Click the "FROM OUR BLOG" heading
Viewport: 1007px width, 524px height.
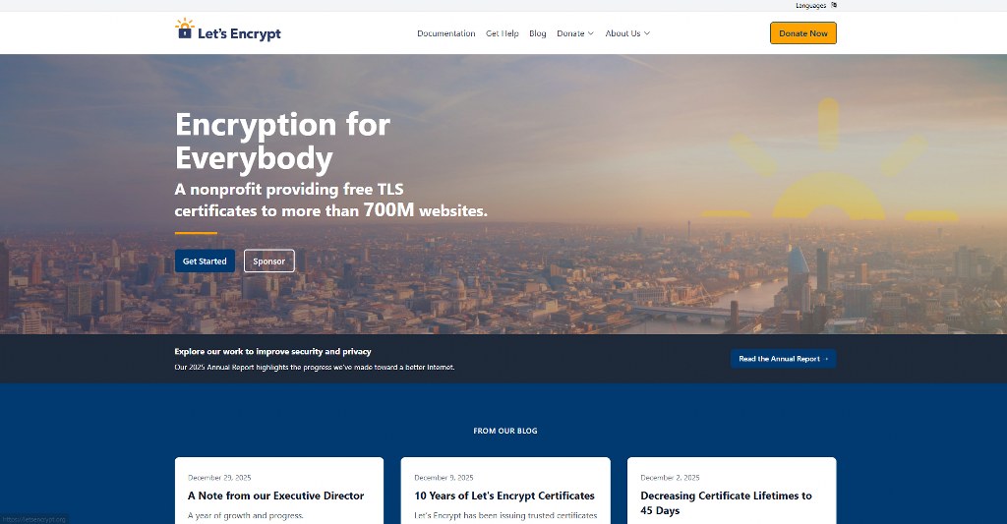tap(505, 431)
